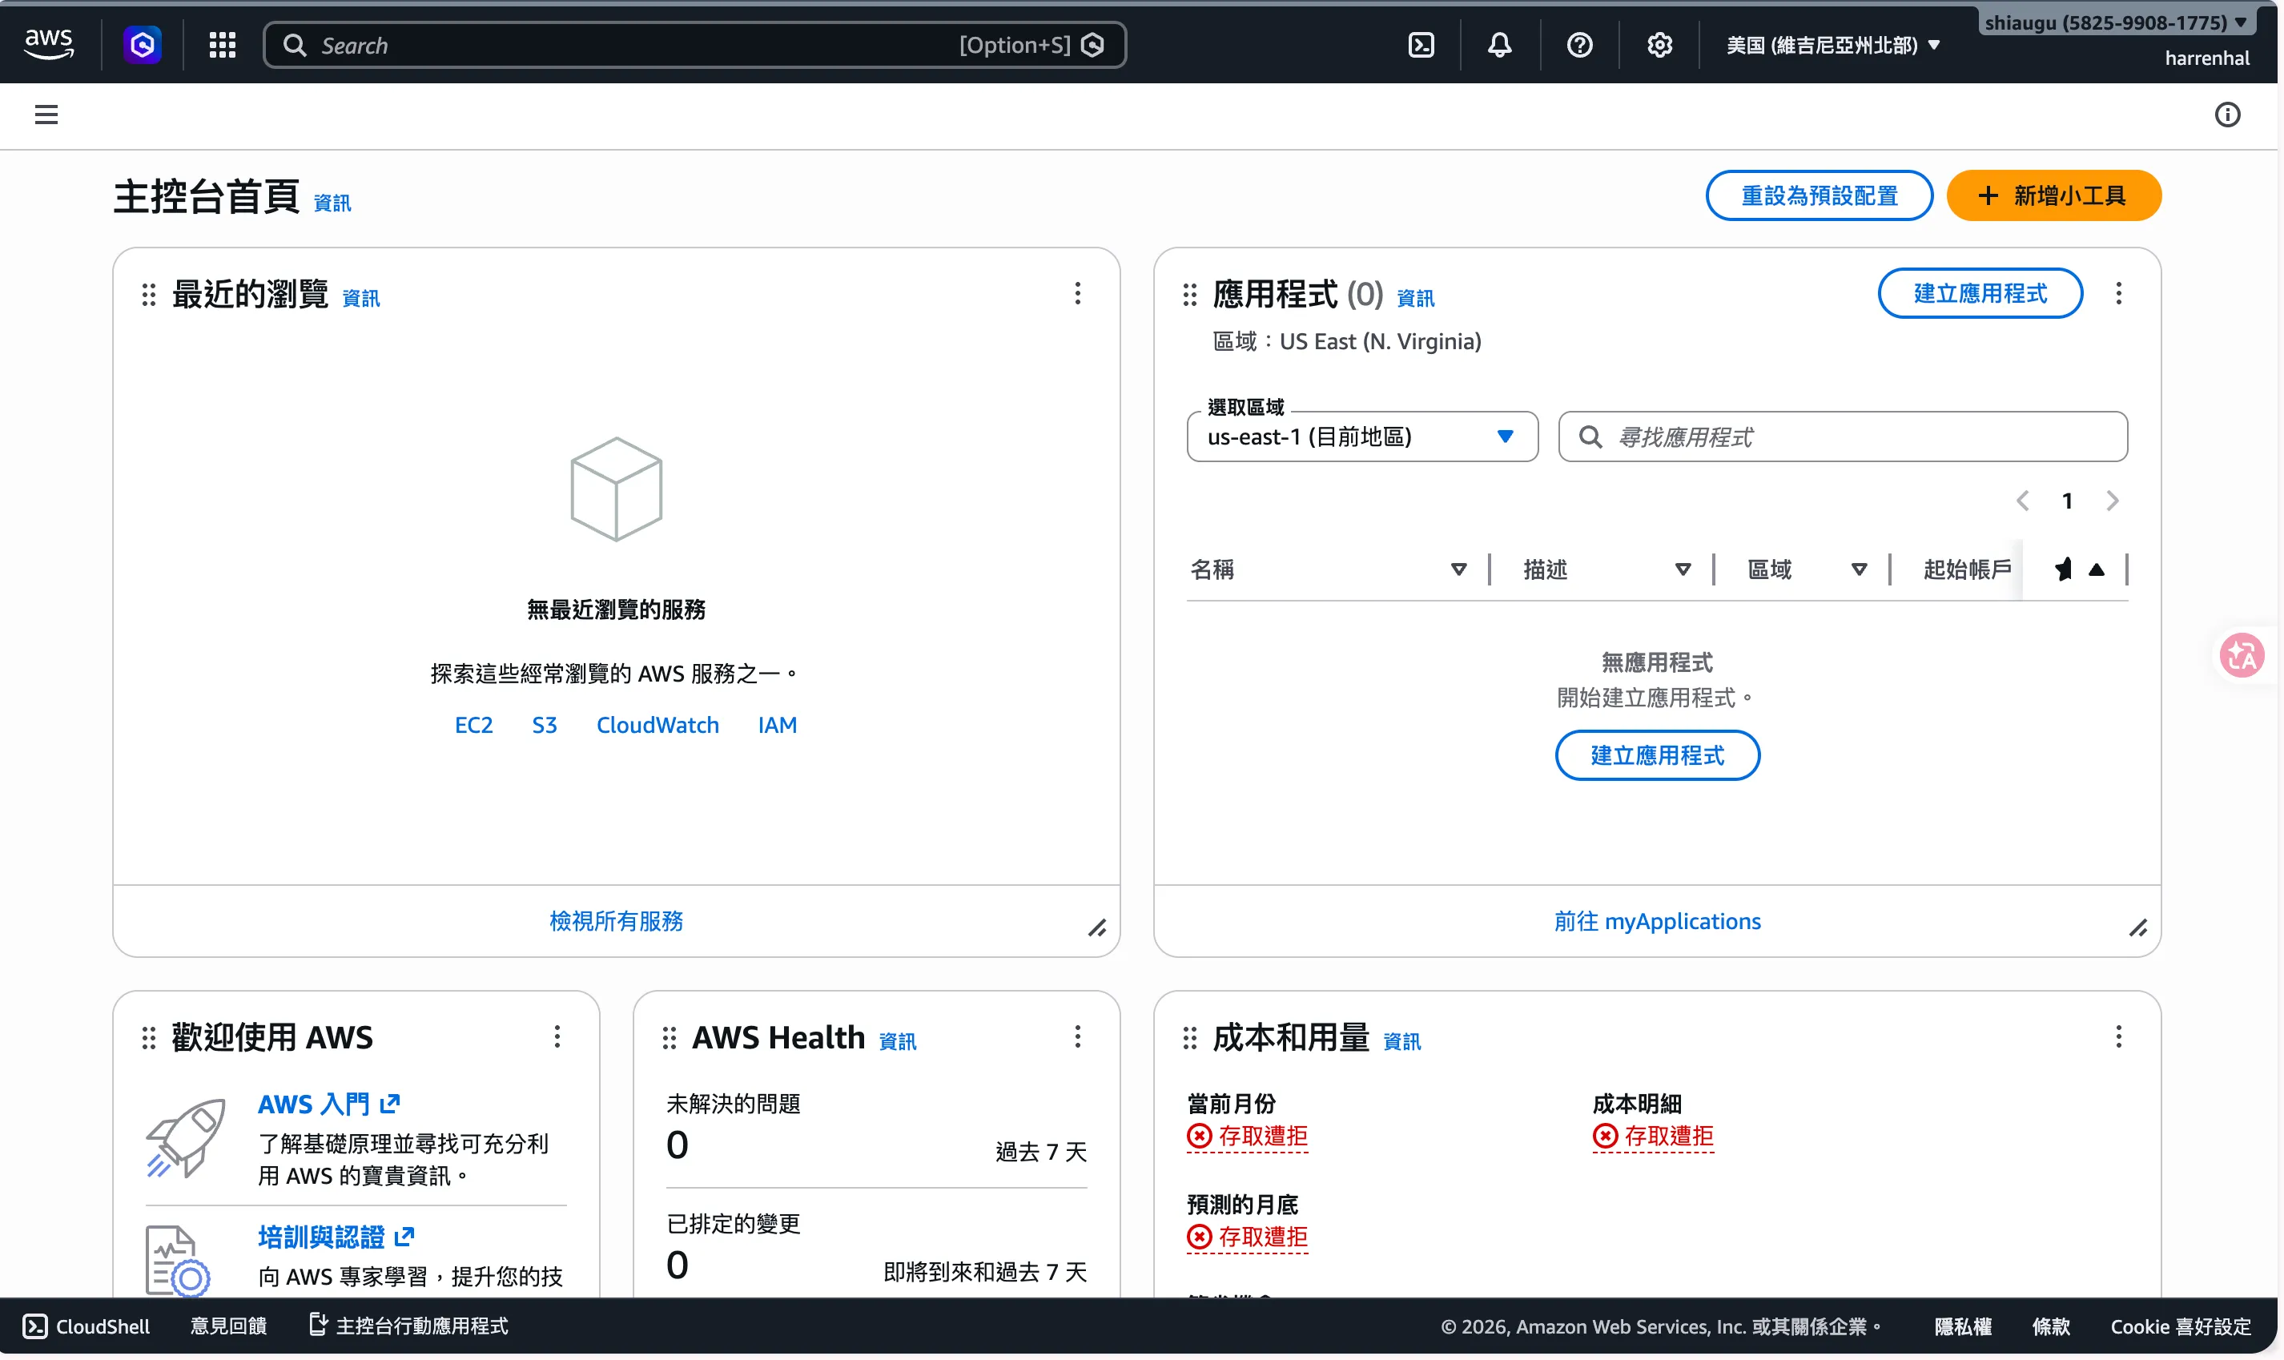Open the 歡迎使用 AWS widget options menu
Viewport: 2284px width, 1360px height.
[557, 1036]
